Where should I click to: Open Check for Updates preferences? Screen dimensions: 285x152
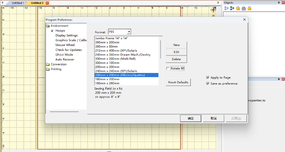[68, 50]
